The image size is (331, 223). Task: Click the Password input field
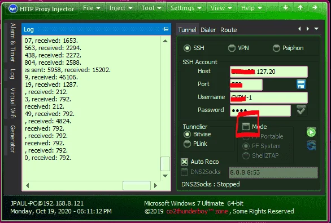click(x=260, y=110)
